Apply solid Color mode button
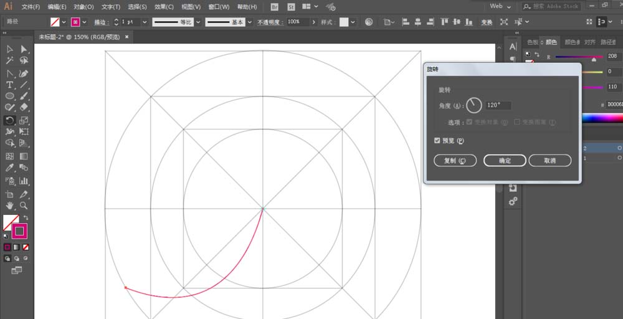The width and height of the screenshot is (623, 319). (x=7, y=247)
